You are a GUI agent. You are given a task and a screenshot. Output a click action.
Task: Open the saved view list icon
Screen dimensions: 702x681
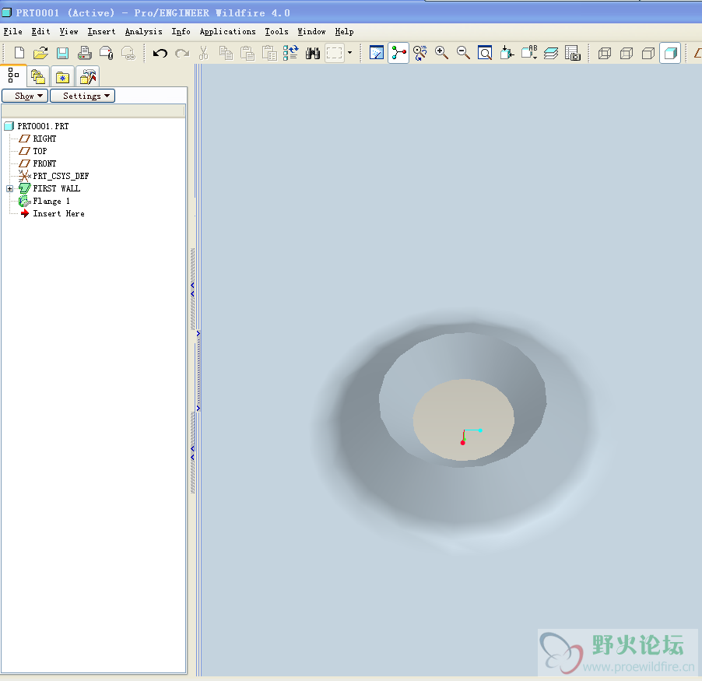pyautogui.click(x=529, y=53)
